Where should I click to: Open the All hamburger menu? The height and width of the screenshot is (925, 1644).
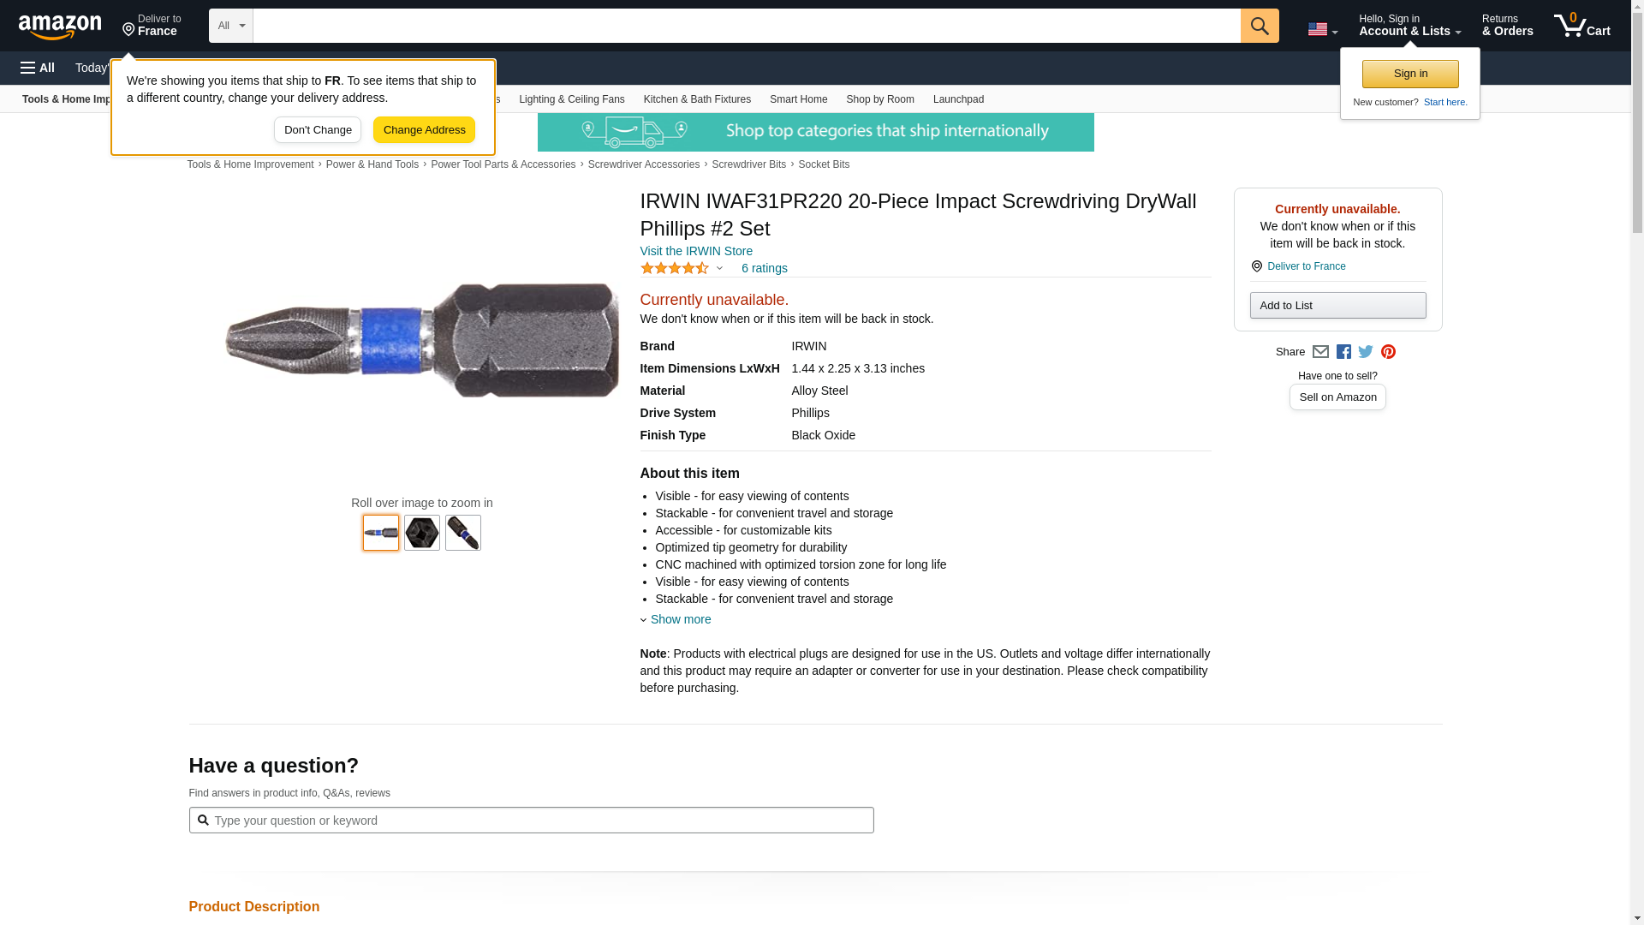click(38, 68)
